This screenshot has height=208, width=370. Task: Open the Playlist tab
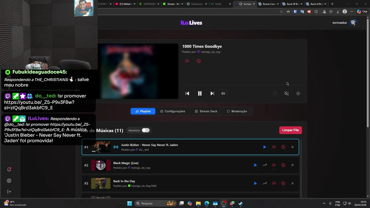point(143,111)
